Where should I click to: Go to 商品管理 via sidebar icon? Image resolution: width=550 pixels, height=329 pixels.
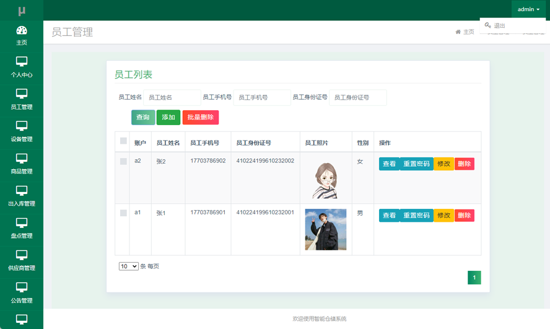click(x=22, y=158)
